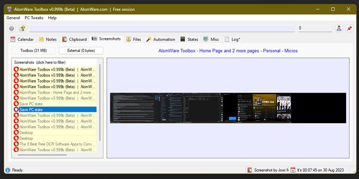The image size is (359, 179).
Task: Close the AlomWare Toolbox window
Action: coord(348,10)
